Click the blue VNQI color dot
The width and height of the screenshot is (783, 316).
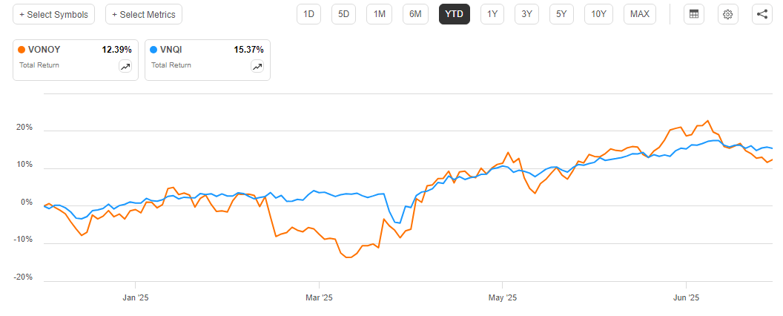tap(154, 50)
